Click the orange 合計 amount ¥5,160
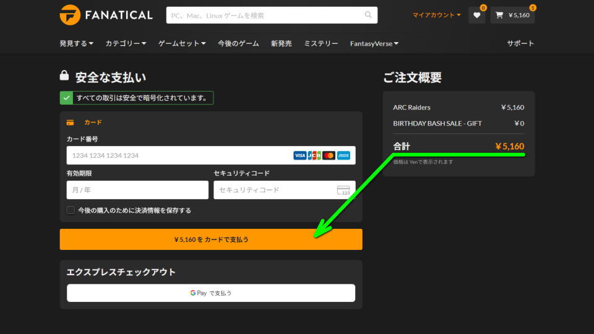The image size is (594, 334). (x=510, y=146)
